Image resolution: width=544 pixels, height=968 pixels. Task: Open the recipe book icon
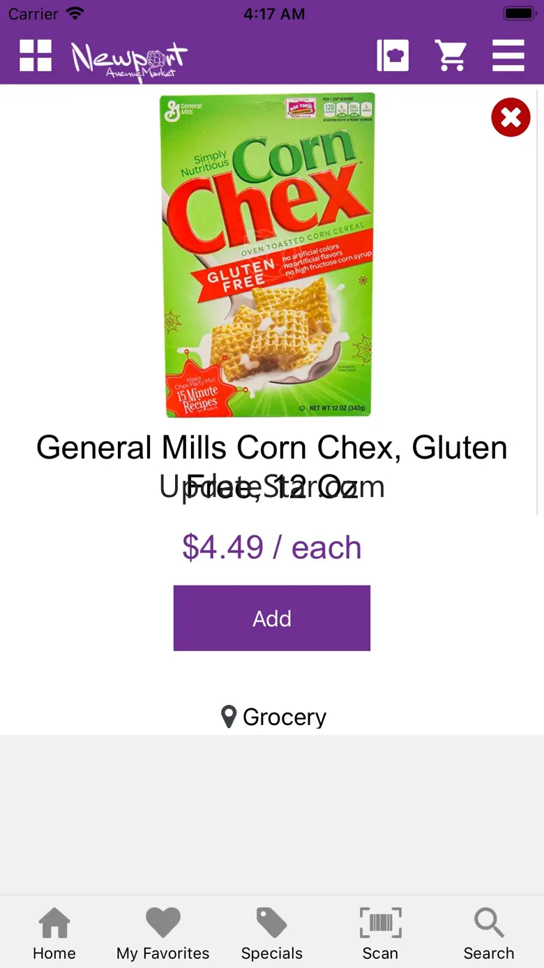point(393,56)
